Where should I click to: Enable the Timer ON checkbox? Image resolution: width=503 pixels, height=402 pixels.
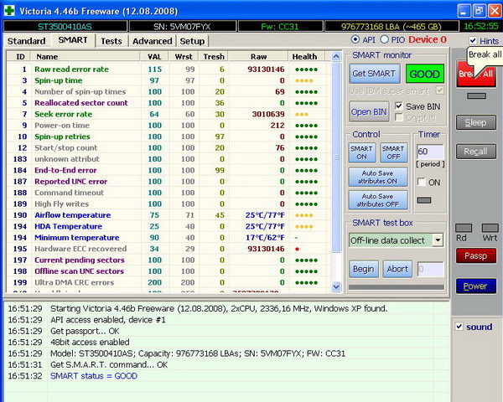[x=423, y=182]
